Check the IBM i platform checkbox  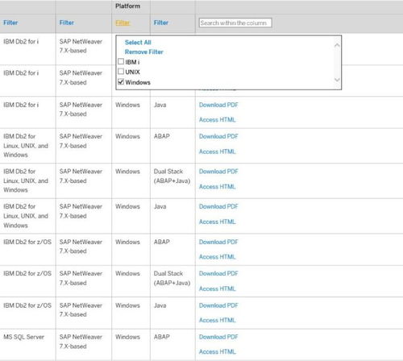click(x=121, y=61)
